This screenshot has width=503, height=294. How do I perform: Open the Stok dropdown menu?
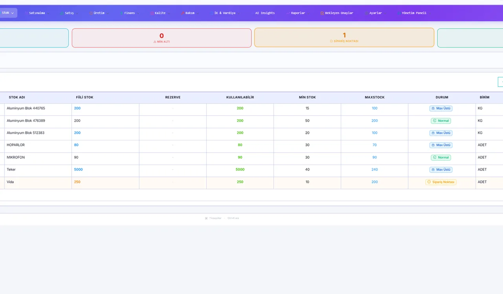(7, 13)
